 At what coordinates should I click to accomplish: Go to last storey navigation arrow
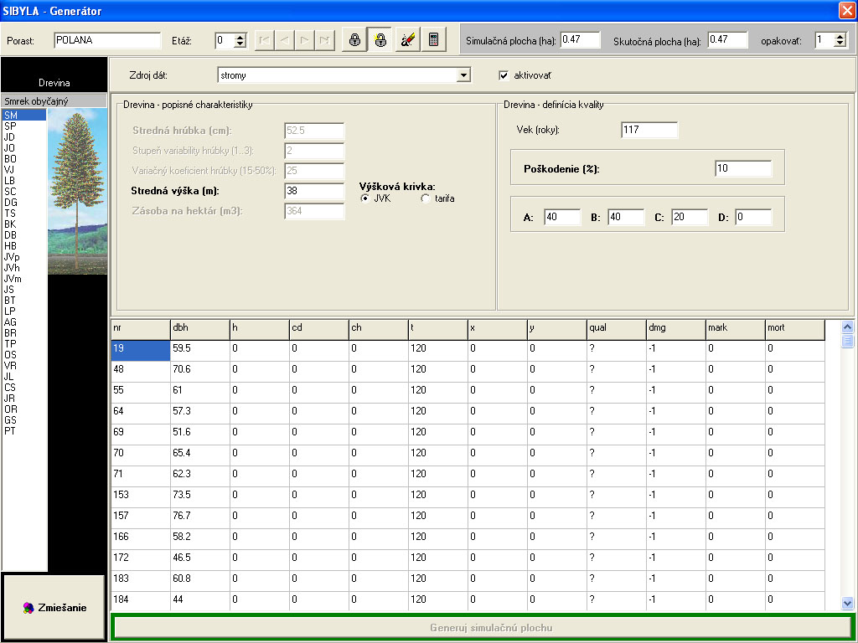(x=323, y=40)
